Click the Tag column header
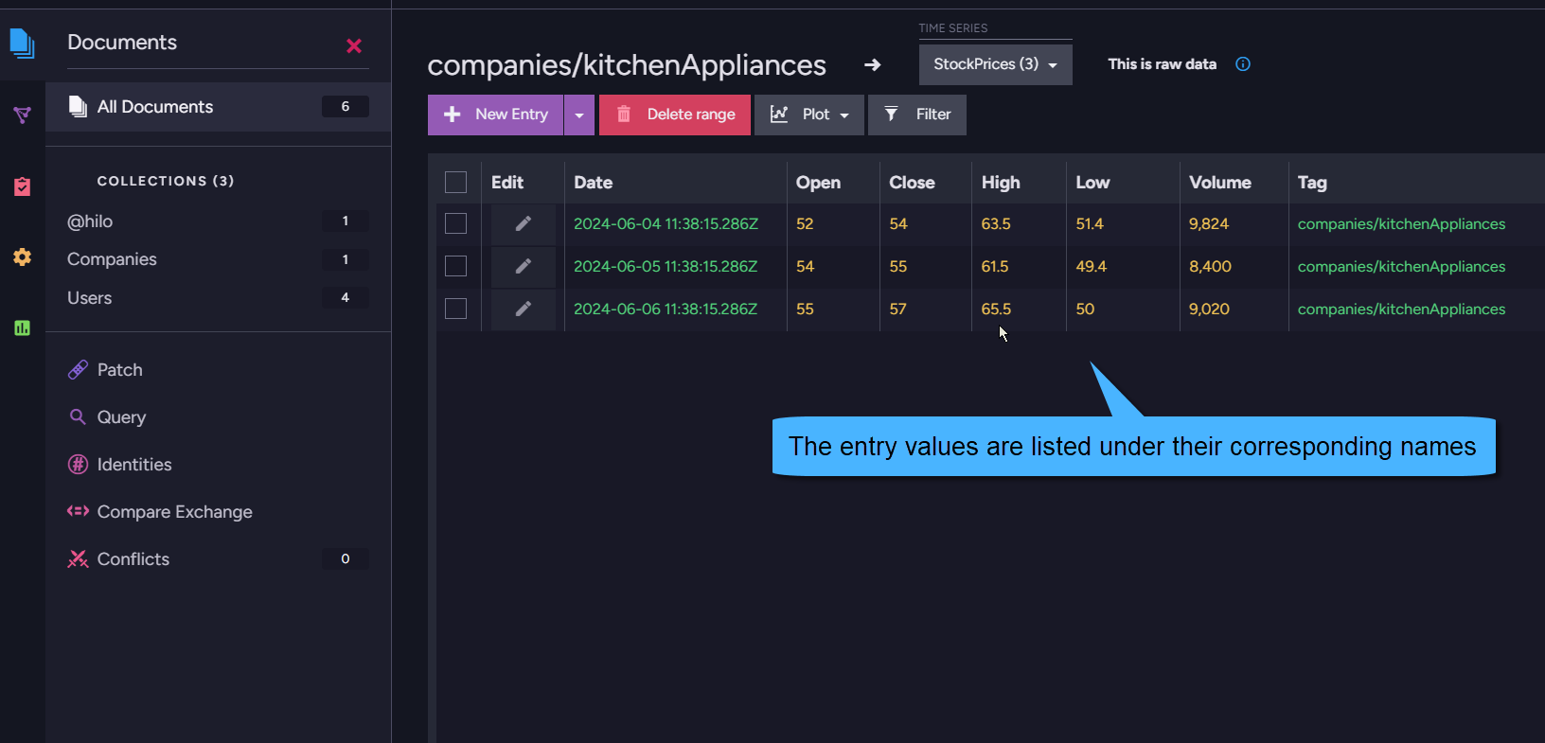Image resolution: width=1545 pixels, height=743 pixels. click(1312, 183)
